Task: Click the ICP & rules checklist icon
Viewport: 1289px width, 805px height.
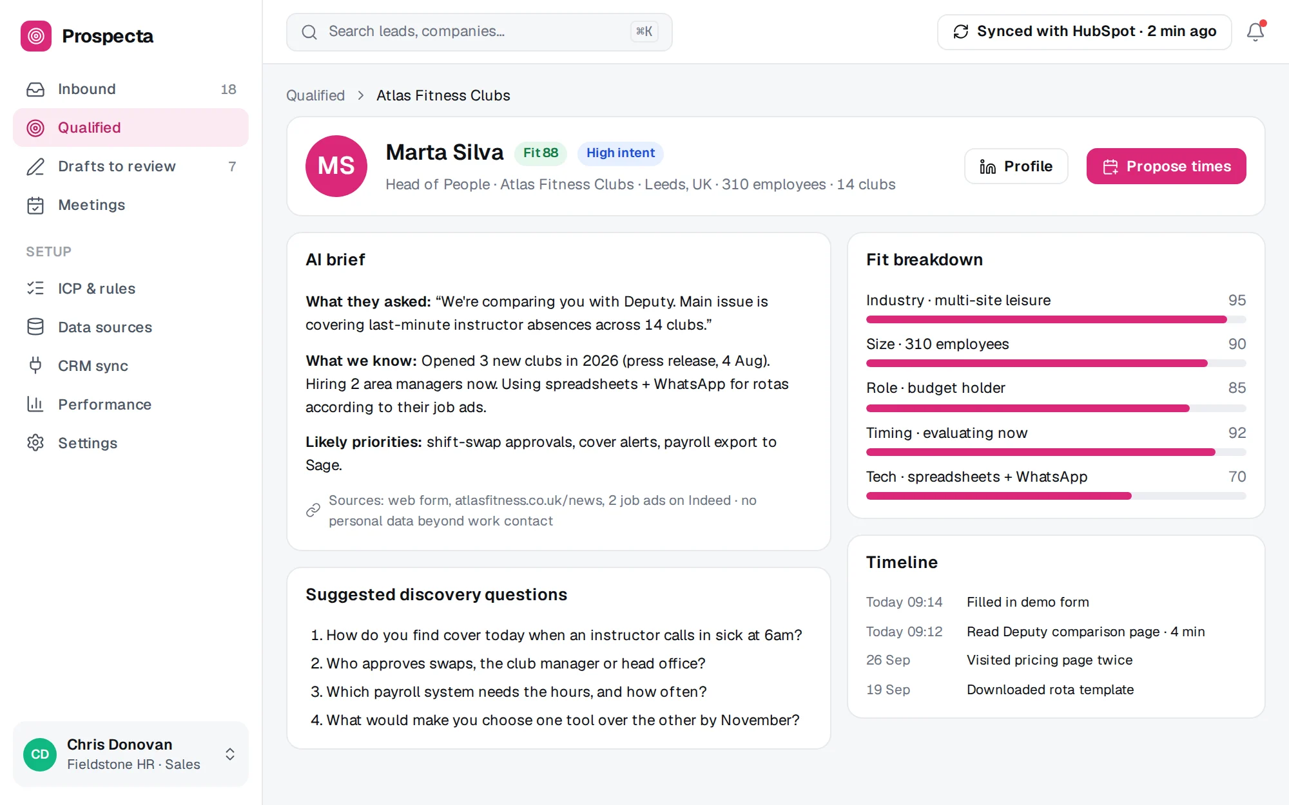Action: [x=35, y=289]
